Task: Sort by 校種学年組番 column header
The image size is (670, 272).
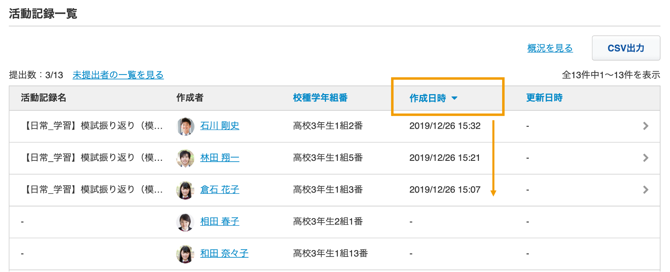Action: [320, 98]
